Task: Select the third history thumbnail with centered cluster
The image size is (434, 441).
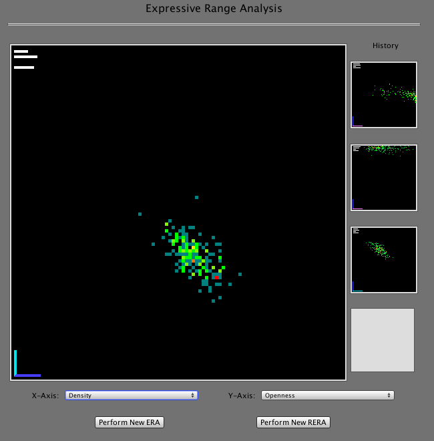Action: point(384,260)
